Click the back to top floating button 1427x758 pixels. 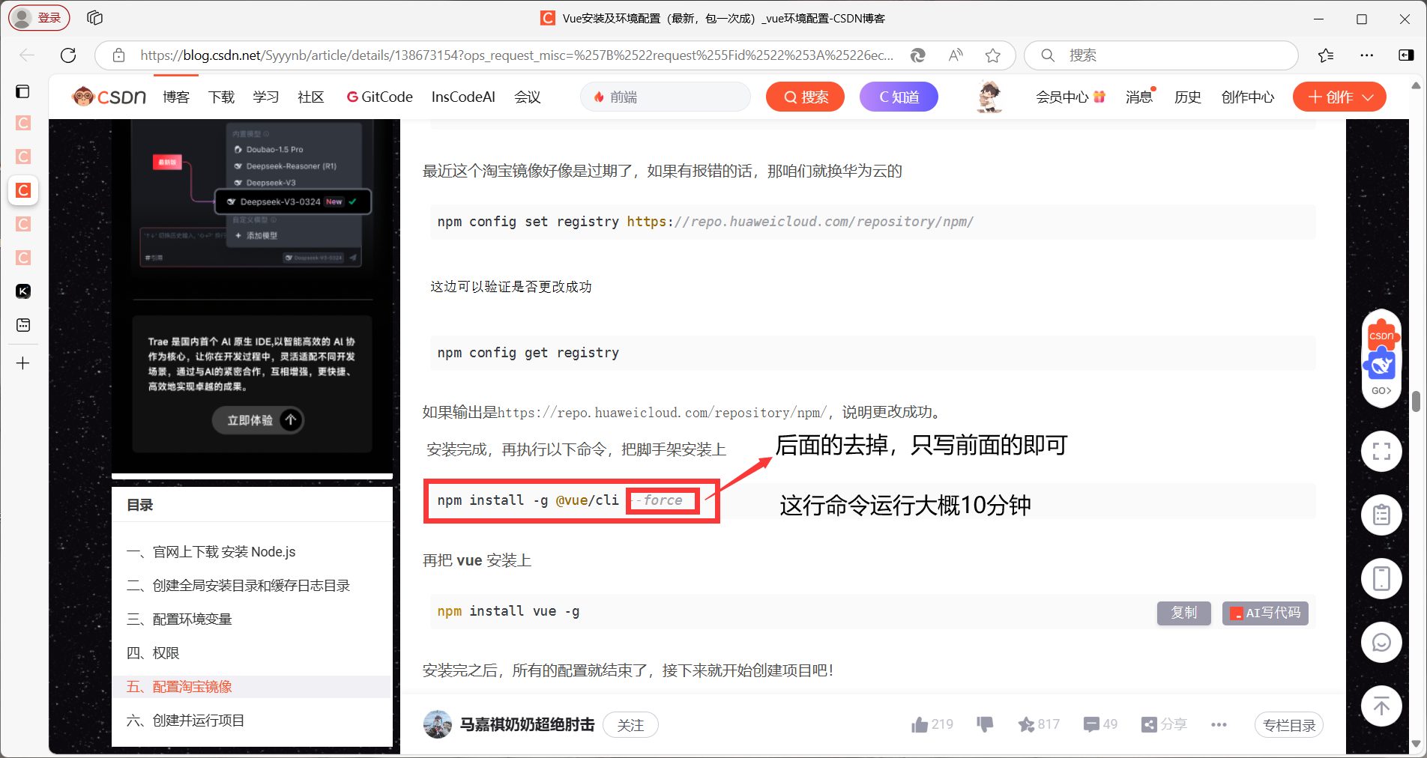[x=1381, y=706]
